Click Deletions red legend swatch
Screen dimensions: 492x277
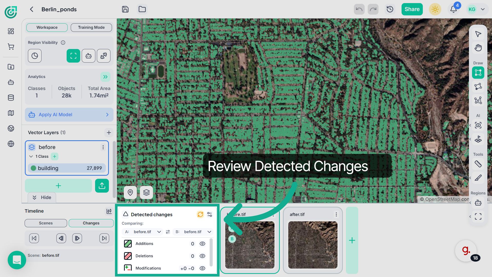[128, 256]
